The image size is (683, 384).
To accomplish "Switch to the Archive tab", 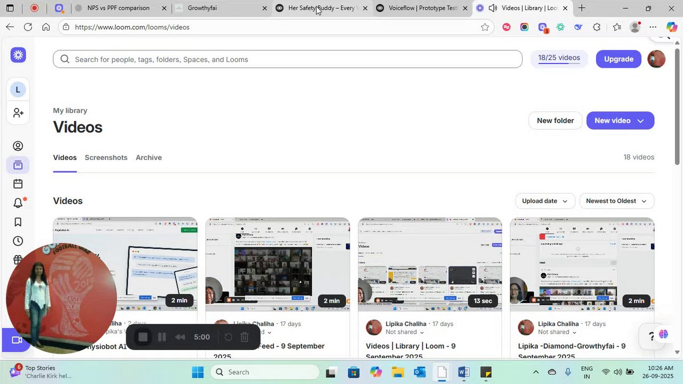I will [x=149, y=157].
